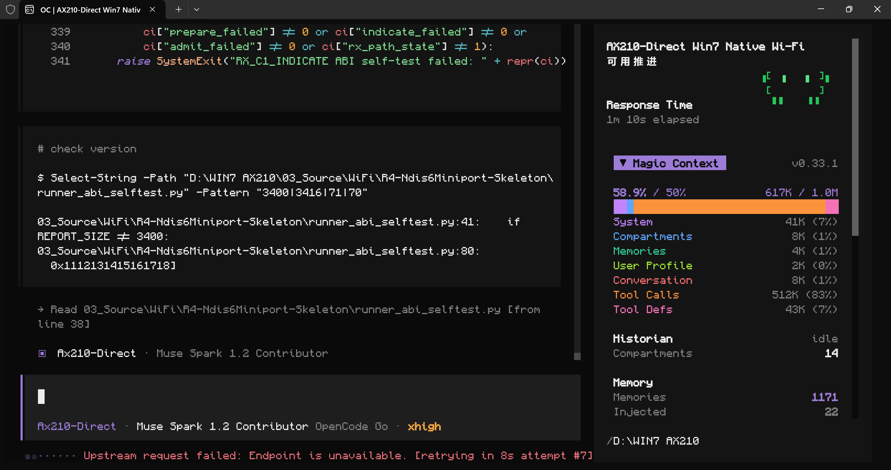Click the session title AX210-Direct Win7 Native Wi-Fi
This screenshot has width=891, height=470.
pos(705,54)
